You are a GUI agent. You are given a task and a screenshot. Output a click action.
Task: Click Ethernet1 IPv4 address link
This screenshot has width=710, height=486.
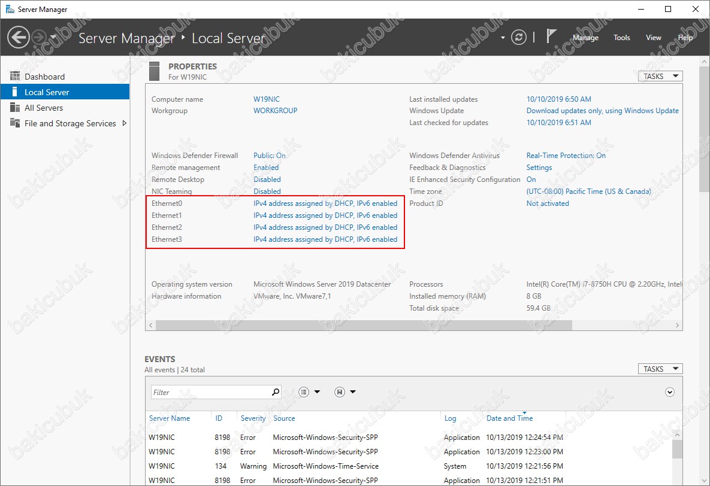325,215
